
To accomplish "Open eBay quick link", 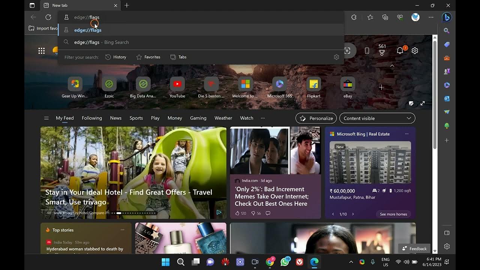I will (348, 88).
